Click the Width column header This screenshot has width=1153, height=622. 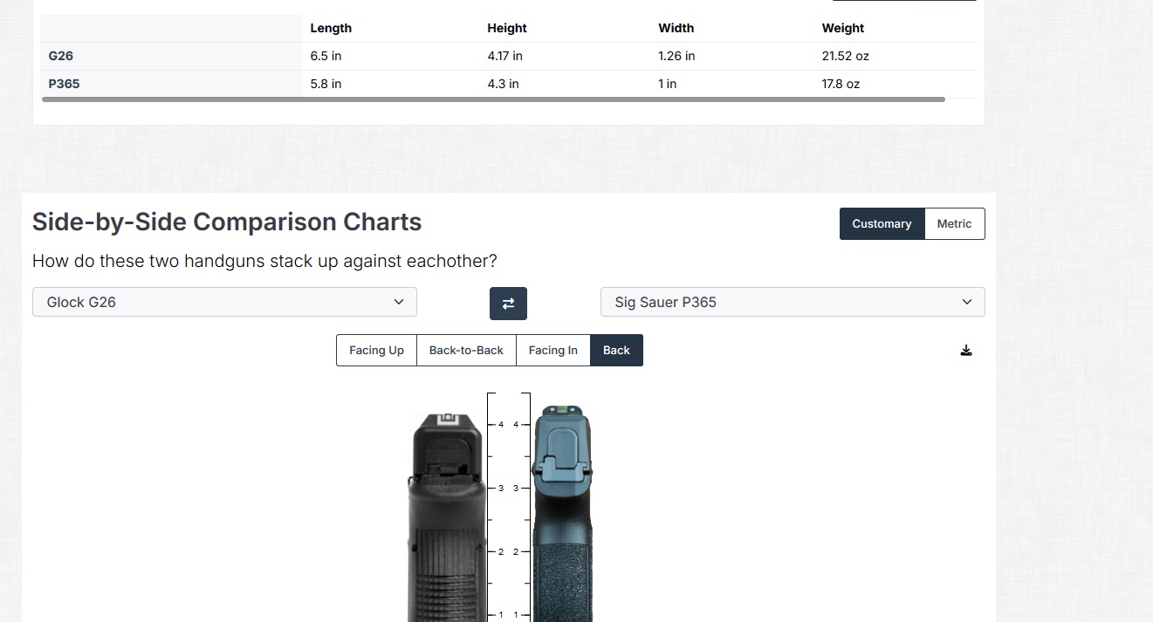pos(676,28)
